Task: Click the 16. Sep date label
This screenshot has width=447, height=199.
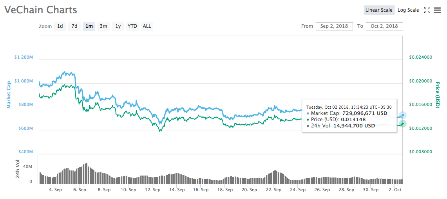Action: (201, 189)
